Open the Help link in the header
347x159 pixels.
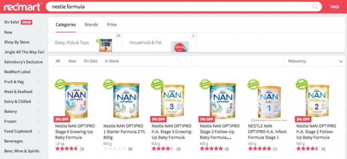[334, 7]
